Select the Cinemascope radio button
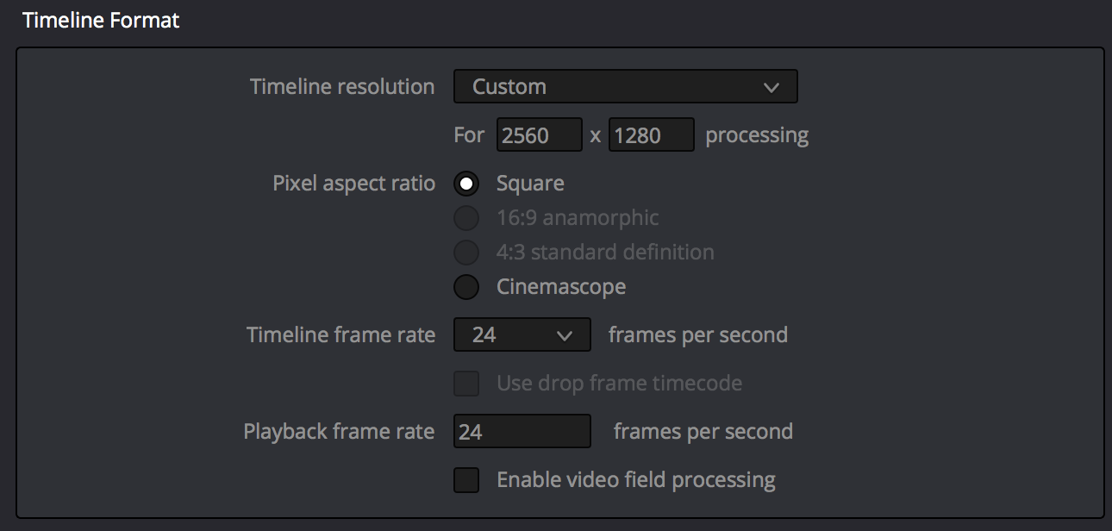 [x=466, y=287]
